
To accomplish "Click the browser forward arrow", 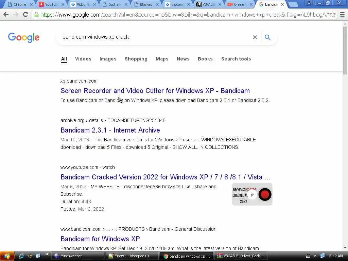I will [16, 15].
